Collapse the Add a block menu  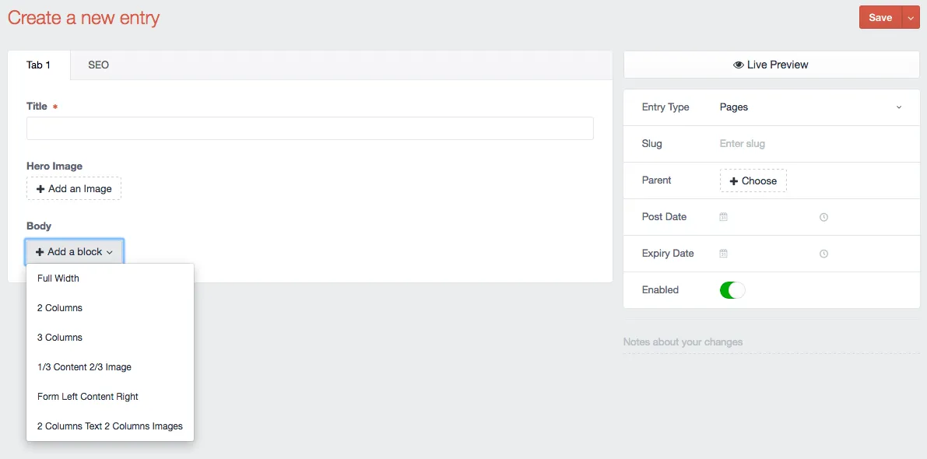pyautogui.click(x=75, y=251)
